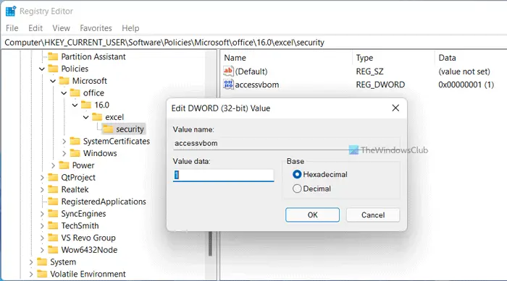507x281 pixels.
Task: Expand the SystemCertificates tree node
Action: (64, 142)
